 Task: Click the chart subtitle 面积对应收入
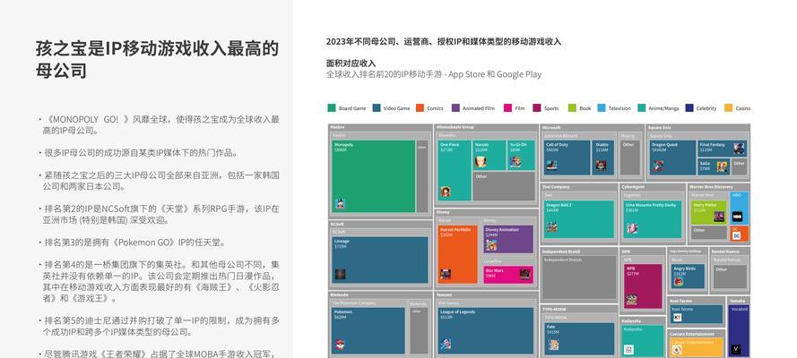(351, 64)
